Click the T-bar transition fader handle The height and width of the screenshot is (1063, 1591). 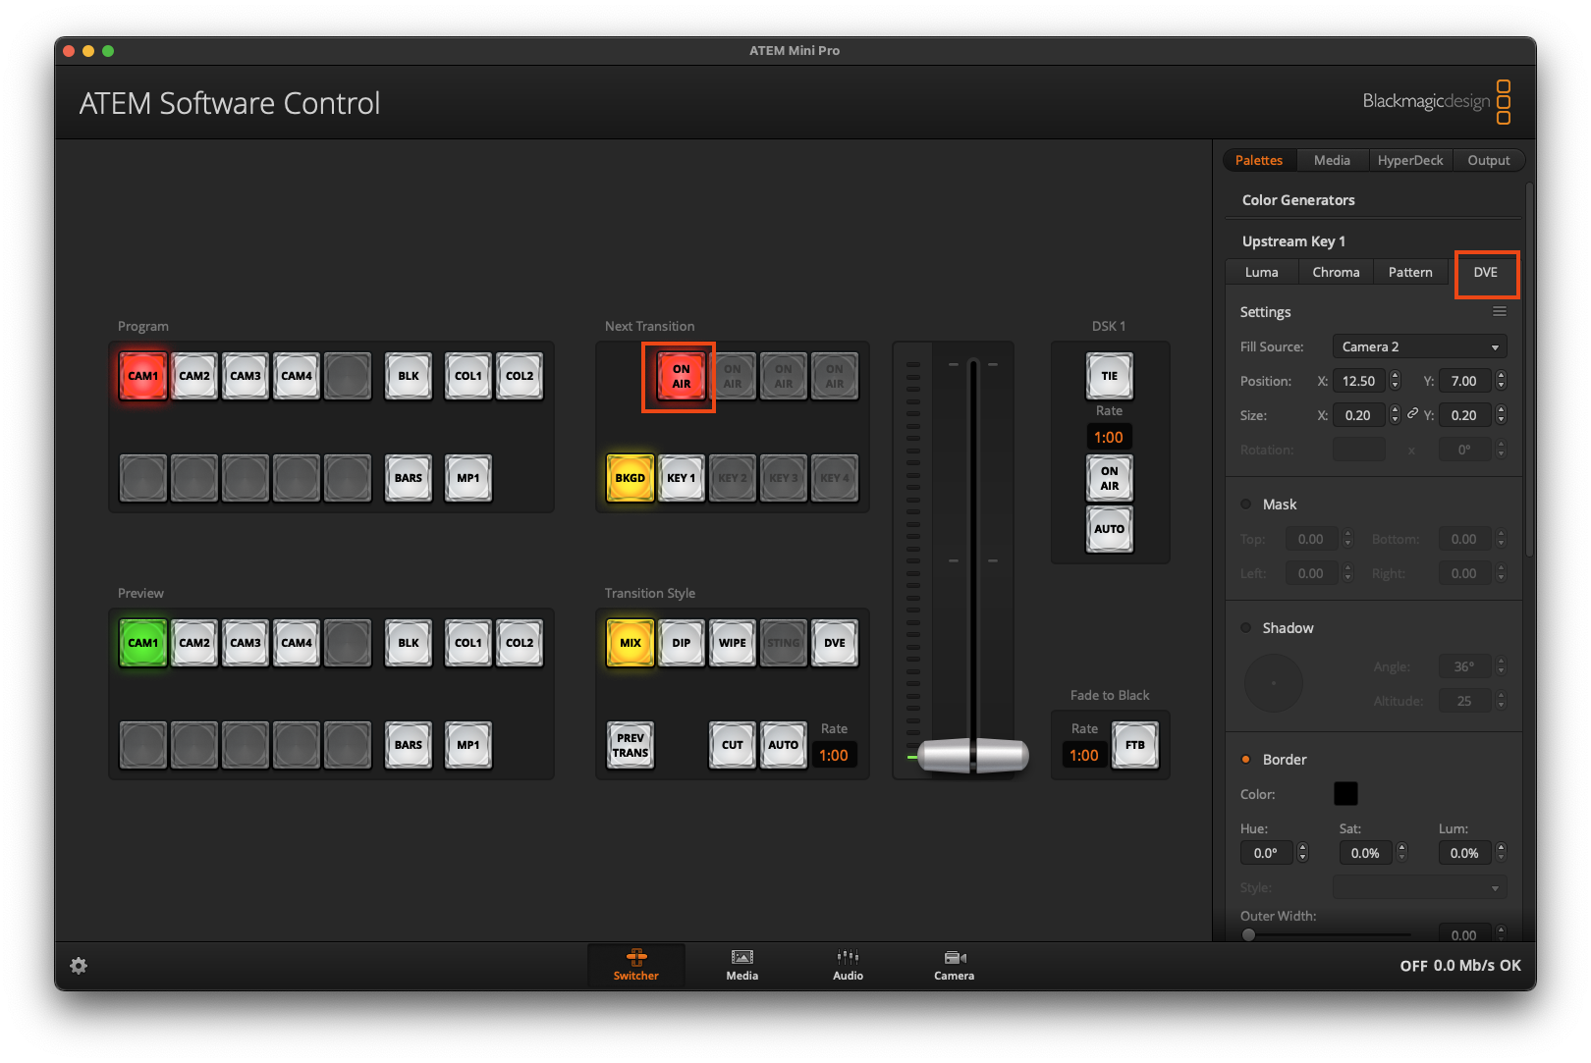973,755
